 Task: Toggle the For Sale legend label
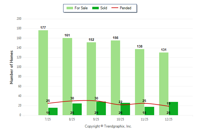click(81, 8)
